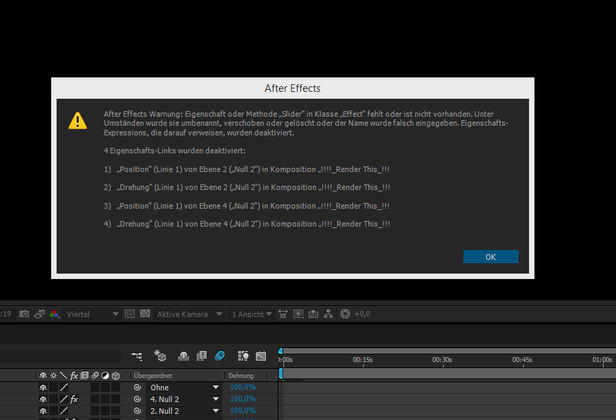Screen dimensions: 616x420
Task: Open the Viertel resolution dropdown
Action: coord(93,314)
